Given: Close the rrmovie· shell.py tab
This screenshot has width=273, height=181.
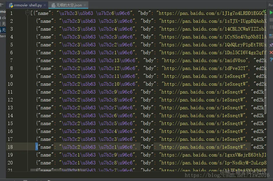Looking at the screenshot, I should [45, 5].
